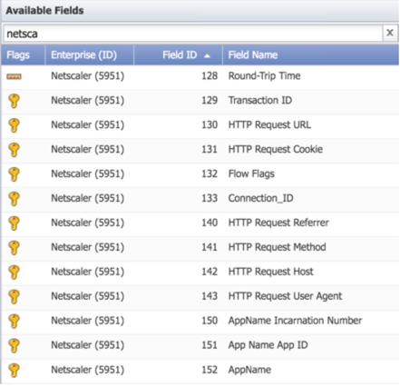Click field ID 152 cell
Image resolution: width=400 pixels, height=387 pixels.
[210, 370]
